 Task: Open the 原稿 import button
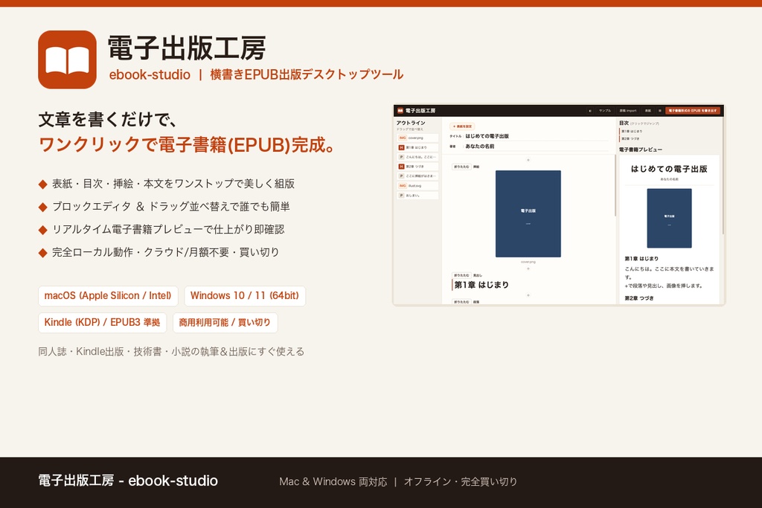(x=628, y=111)
